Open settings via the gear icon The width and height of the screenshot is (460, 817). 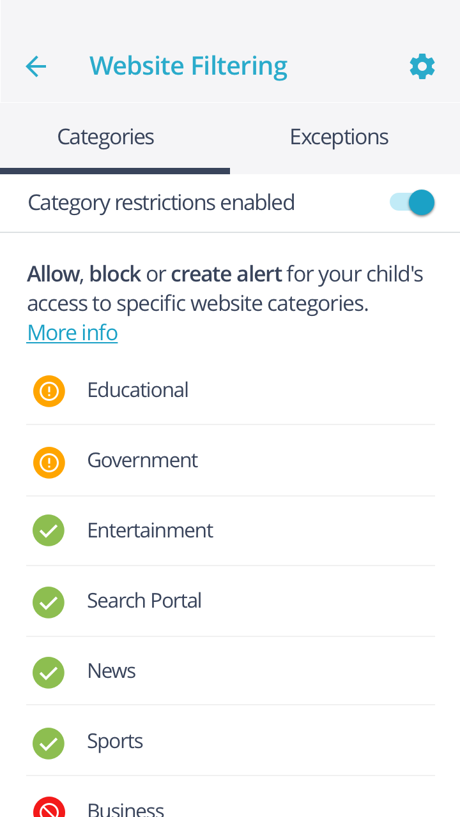tap(422, 66)
